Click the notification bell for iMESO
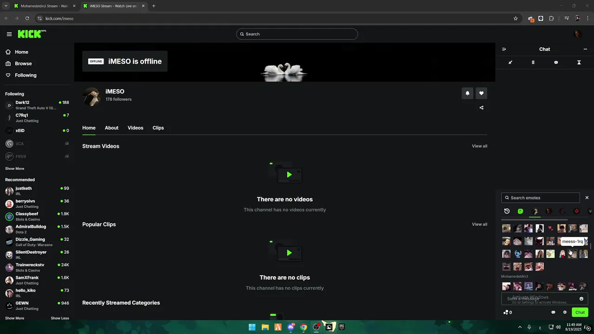The image size is (594, 334). [x=467, y=93]
